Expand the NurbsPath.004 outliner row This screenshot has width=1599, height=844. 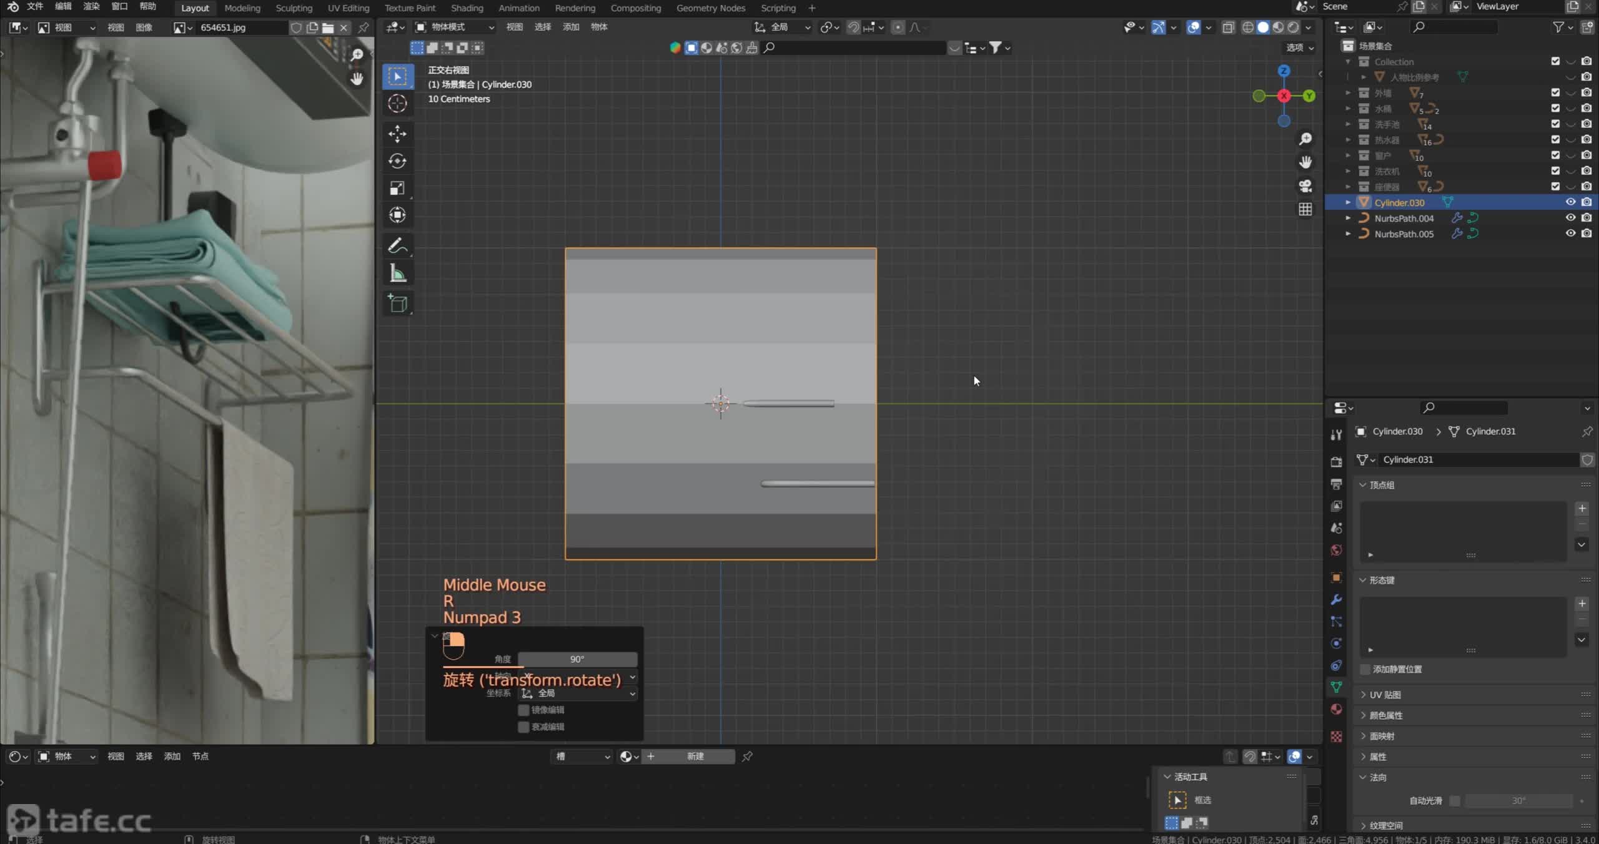pyautogui.click(x=1348, y=218)
